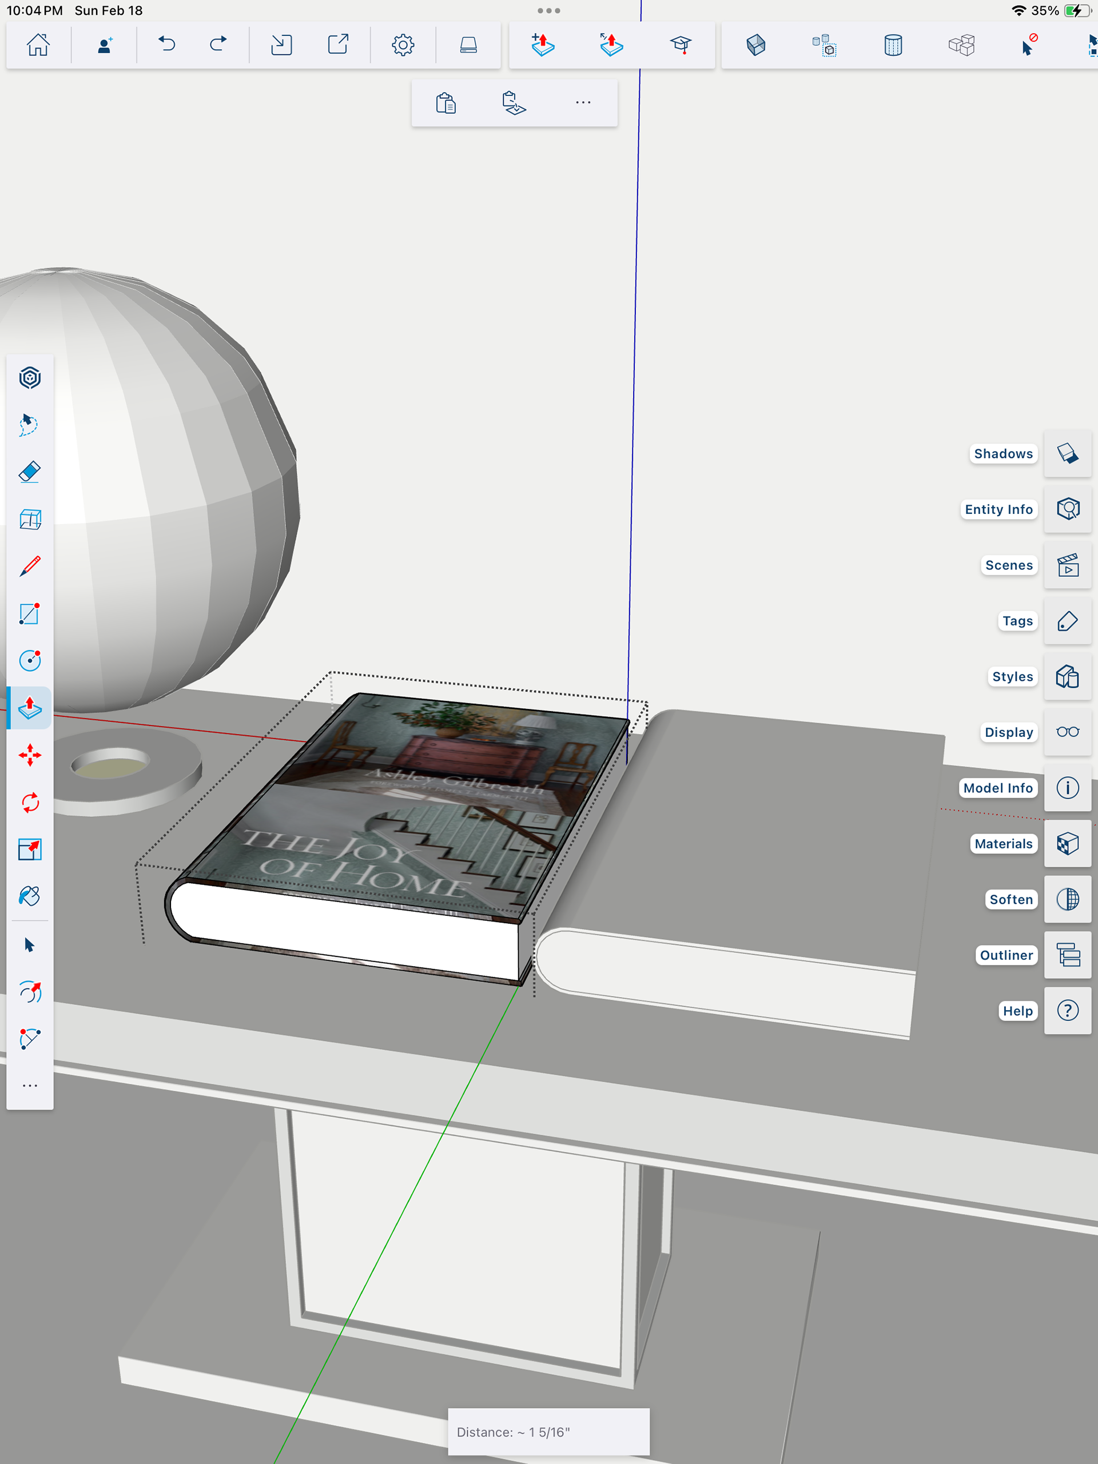The width and height of the screenshot is (1098, 1464).
Task: Expand the paste options ellipsis menu
Action: pyautogui.click(x=583, y=103)
